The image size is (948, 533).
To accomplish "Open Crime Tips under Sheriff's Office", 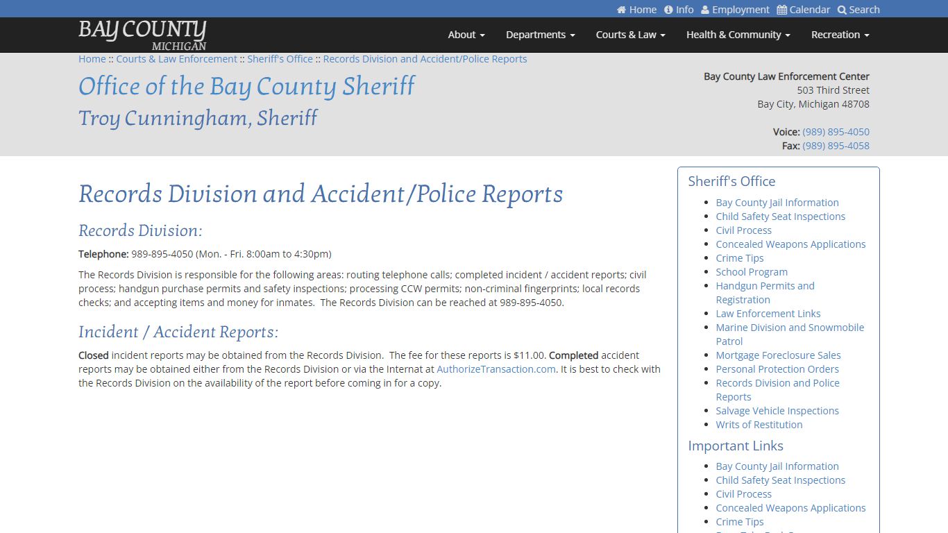I will pyautogui.click(x=740, y=258).
